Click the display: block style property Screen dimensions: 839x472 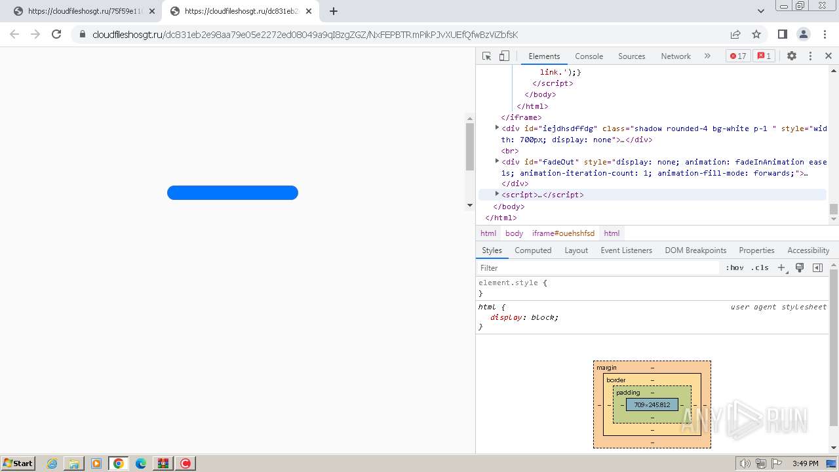pos(524,317)
